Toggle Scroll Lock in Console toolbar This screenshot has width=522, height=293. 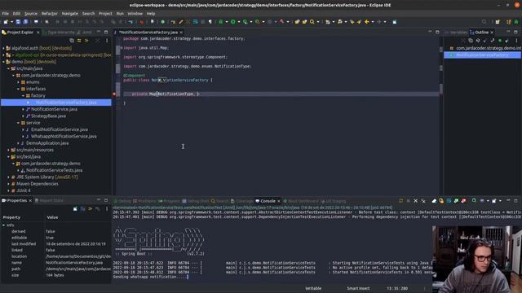point(441,201)
